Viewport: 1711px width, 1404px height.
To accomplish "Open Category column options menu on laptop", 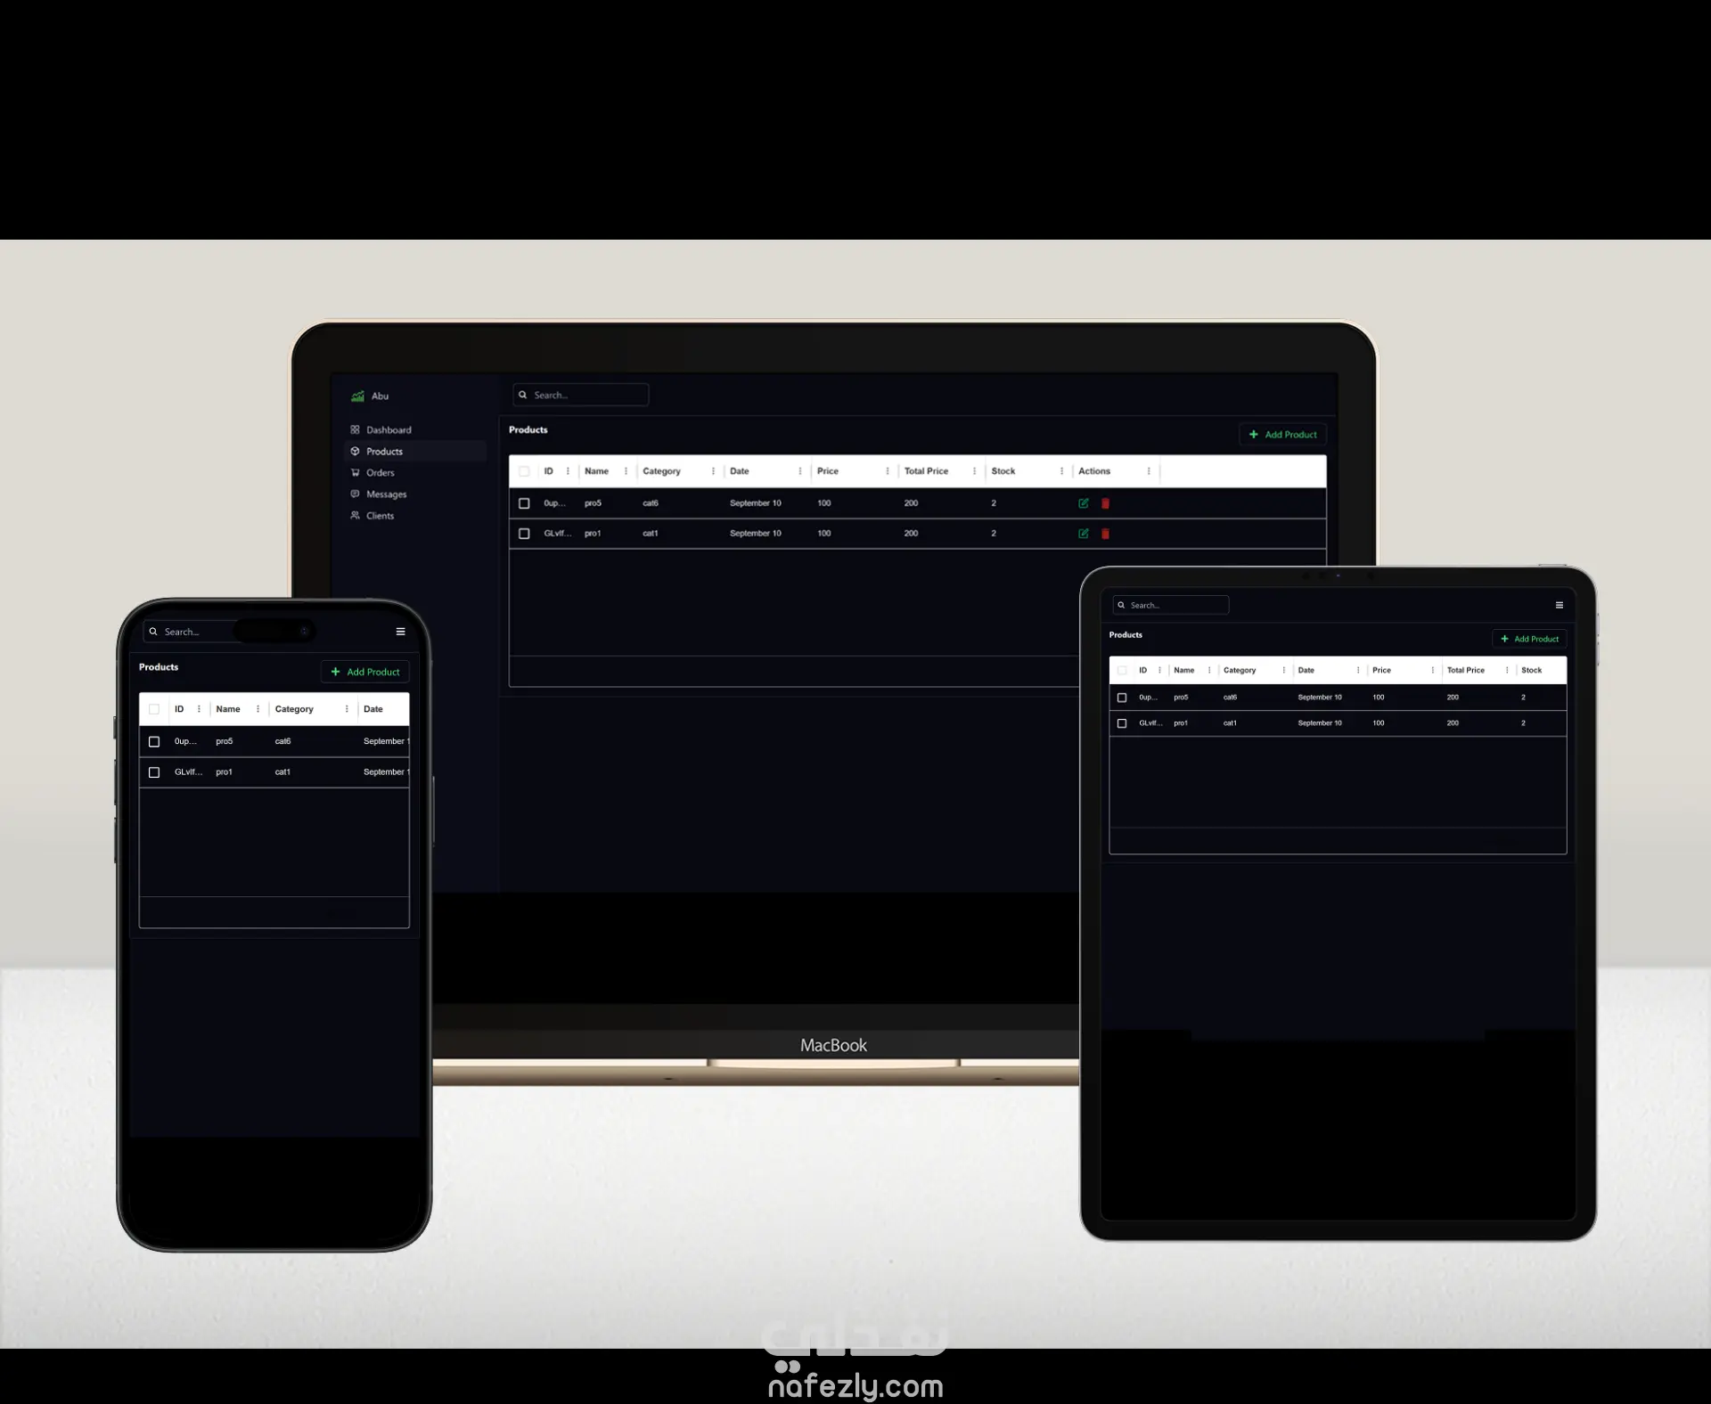I will pos(713,471).
